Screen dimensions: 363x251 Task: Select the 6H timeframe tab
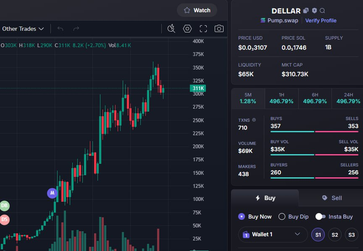[x=315, y=99]
